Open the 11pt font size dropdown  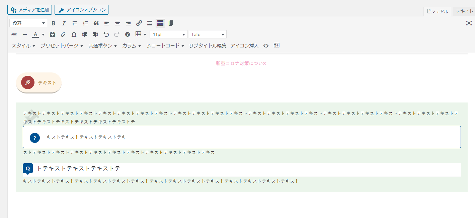[x=168, y=34]
